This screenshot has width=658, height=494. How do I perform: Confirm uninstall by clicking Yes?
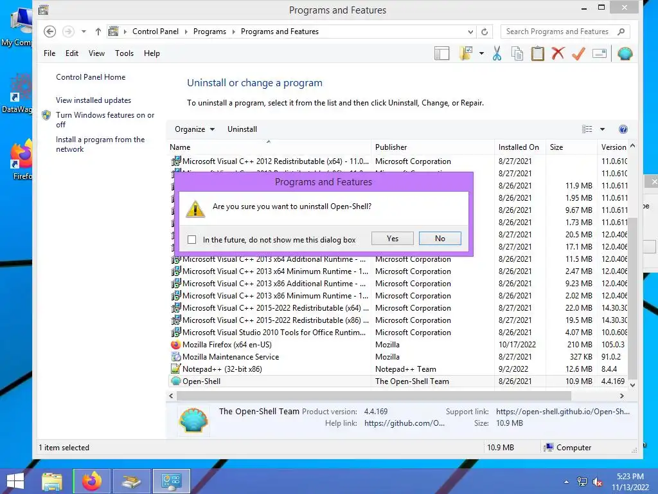click(393, 239)
